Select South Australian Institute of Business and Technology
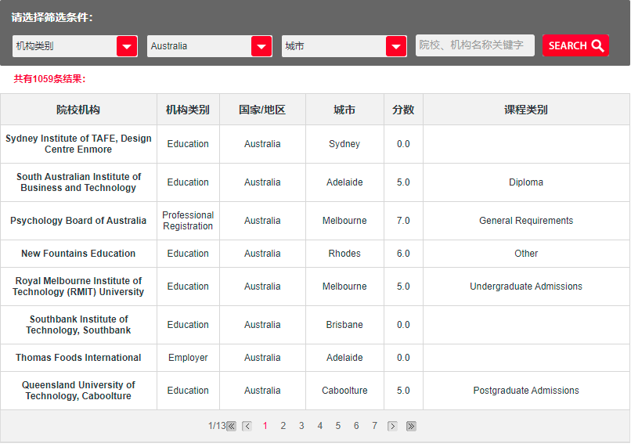 pyautogui.click(x=78, y=182)
